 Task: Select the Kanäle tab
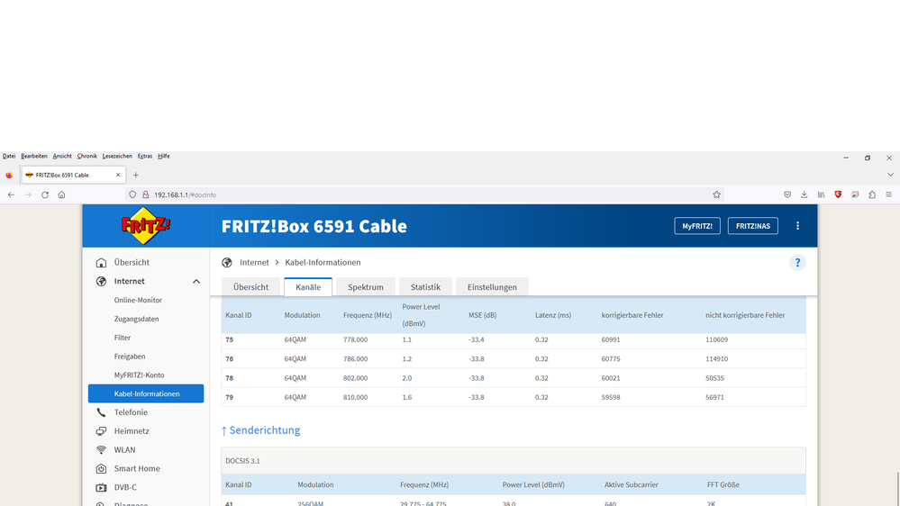tap(308, 287)
